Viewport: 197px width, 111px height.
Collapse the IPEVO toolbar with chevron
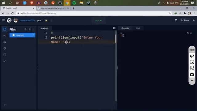point(192,81)
